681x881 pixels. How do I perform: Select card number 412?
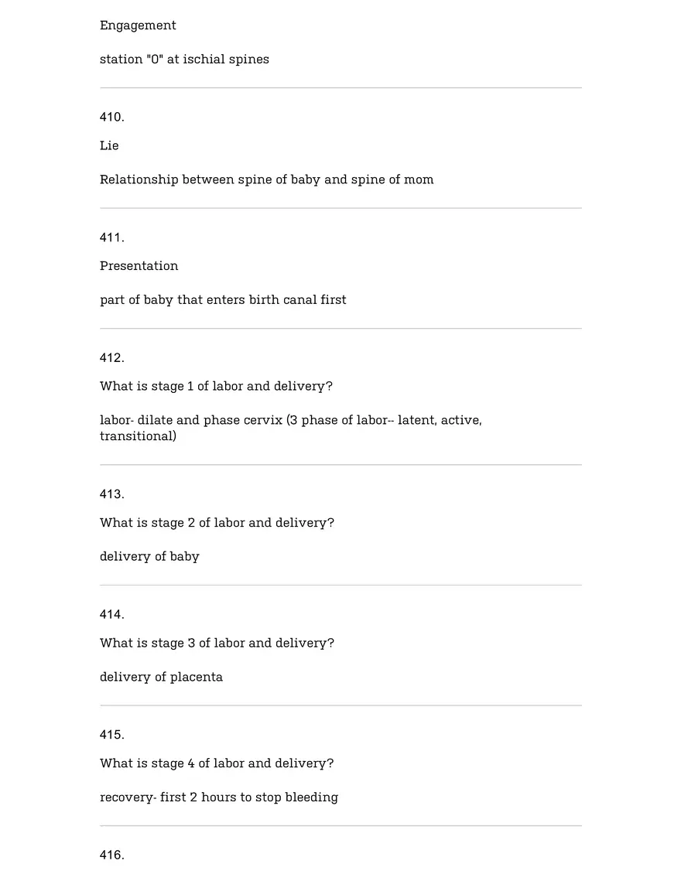click(x=111, y=358)
